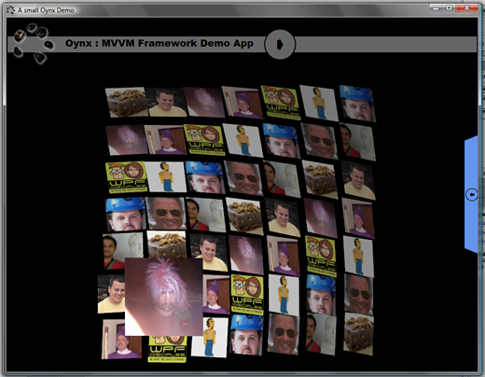Screen dimensions: 485x377
Task: Select the enlarged pink-hair photo
Action: pyautogui.click(x=164, y=297)
